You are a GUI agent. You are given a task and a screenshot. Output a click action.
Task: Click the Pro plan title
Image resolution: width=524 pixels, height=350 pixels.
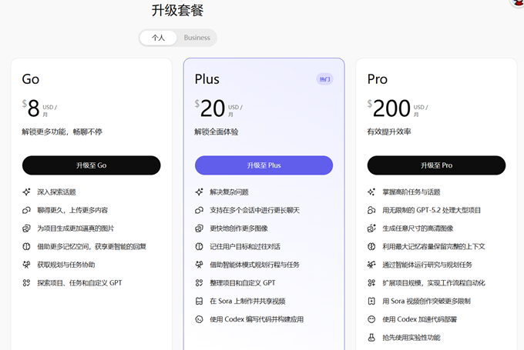(x=378, y=79)
